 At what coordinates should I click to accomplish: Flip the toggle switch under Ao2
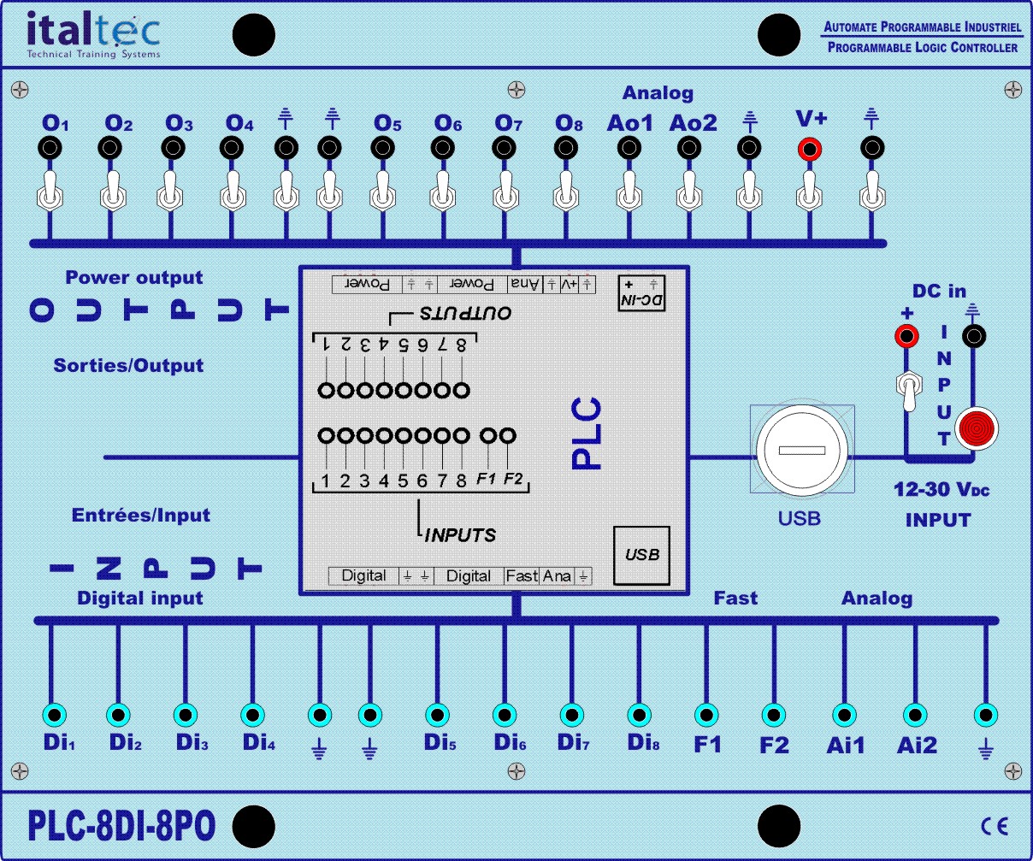pyautogui.click(x=689, y=193)
